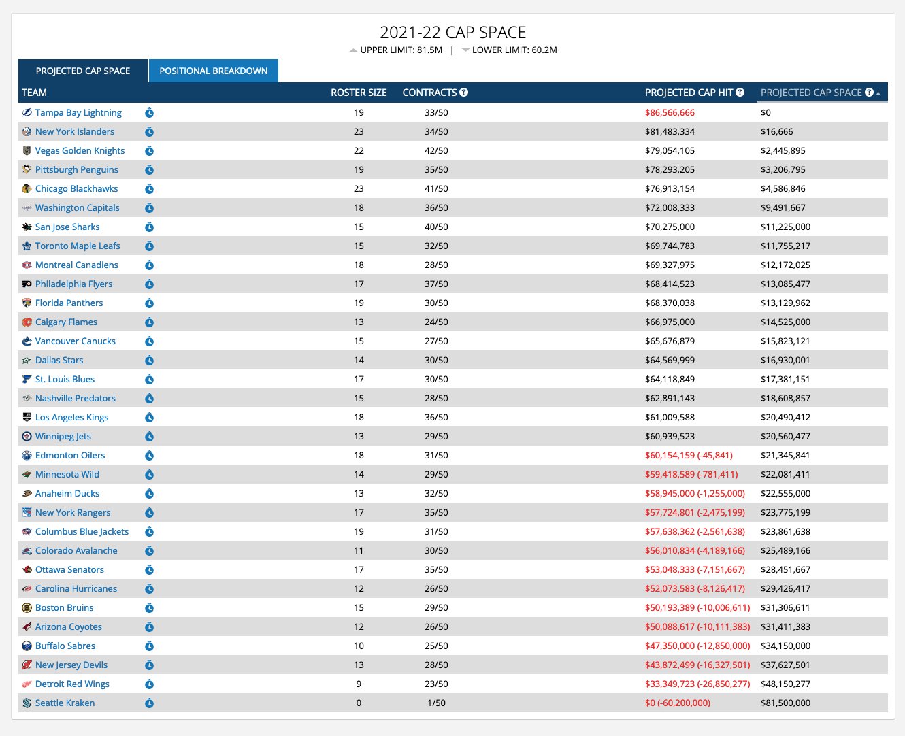Select the clock icon in Montreal Canadiens row
905x736 pixels.
click(x=149, y=265)
